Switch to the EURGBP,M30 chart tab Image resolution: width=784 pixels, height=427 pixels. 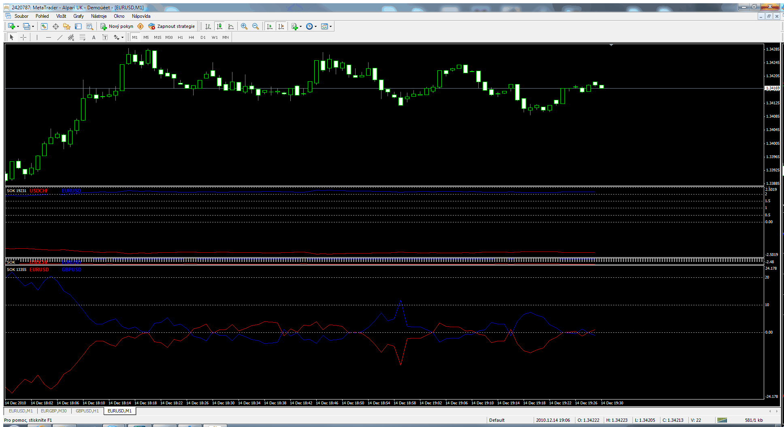pos(53,411)
